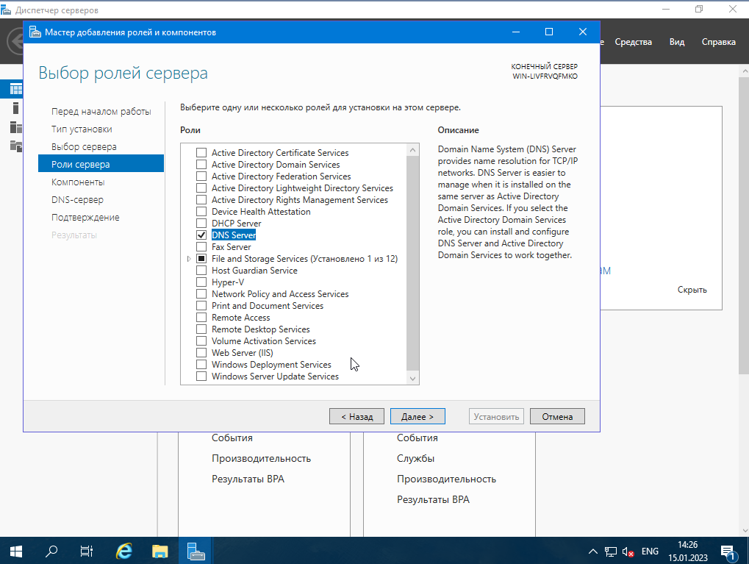
Task: Click the Server Manager back arrow button
Action: [15, 42]
